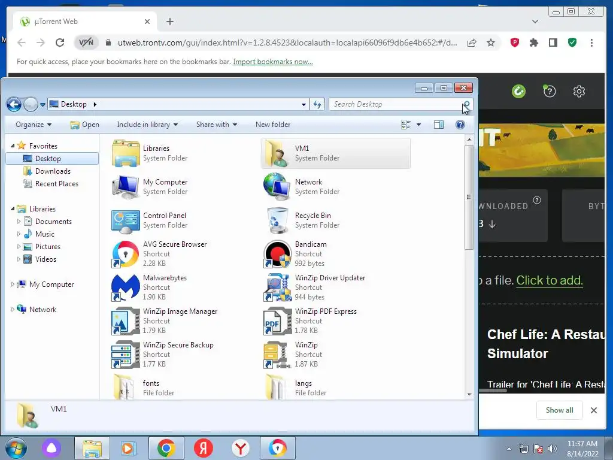The image size is (613, 460).
Task: Expand Network in navigation pane
Action: tap(13, 310)
